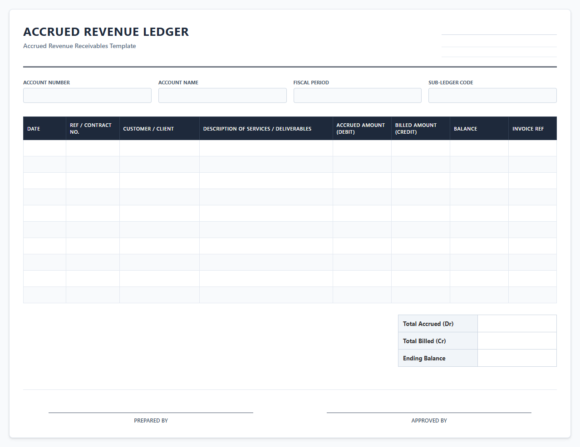Click the APPROVED BY signature line

point(429,413)
